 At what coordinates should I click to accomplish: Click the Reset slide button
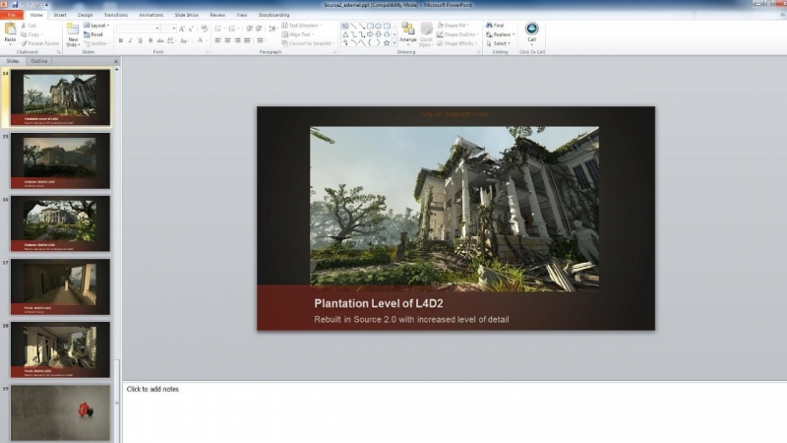(93, 34)
